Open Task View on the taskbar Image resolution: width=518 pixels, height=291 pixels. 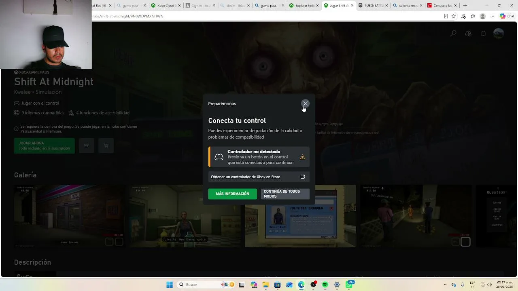pos(241,285)
